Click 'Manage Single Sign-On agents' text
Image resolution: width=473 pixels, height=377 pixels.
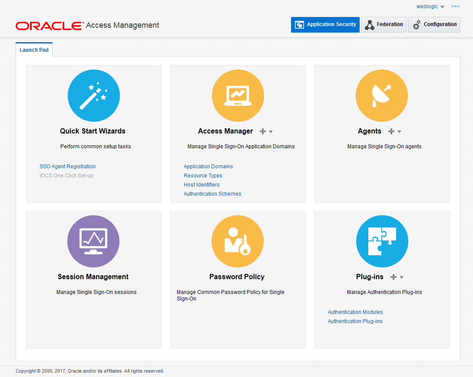[x=384, y=147]
